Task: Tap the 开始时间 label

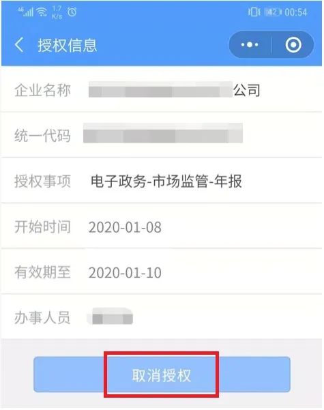Action: [42, 226]
